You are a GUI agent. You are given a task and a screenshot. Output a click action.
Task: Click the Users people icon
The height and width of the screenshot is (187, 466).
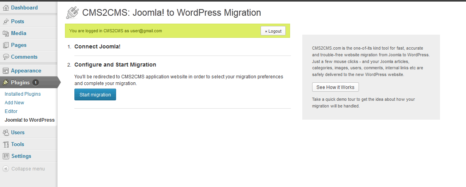click(6, 133)
